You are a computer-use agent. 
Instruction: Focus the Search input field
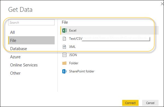click(31, 22)
